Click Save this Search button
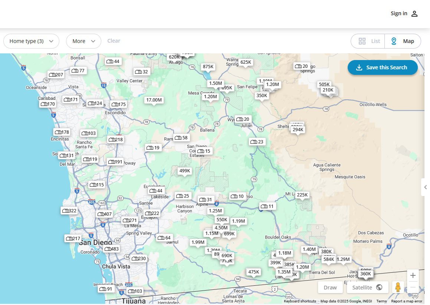 [x=383, y=67]
